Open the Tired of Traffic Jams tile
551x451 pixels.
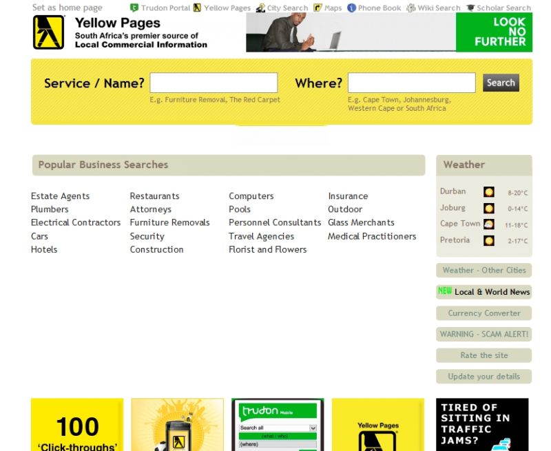482,424
